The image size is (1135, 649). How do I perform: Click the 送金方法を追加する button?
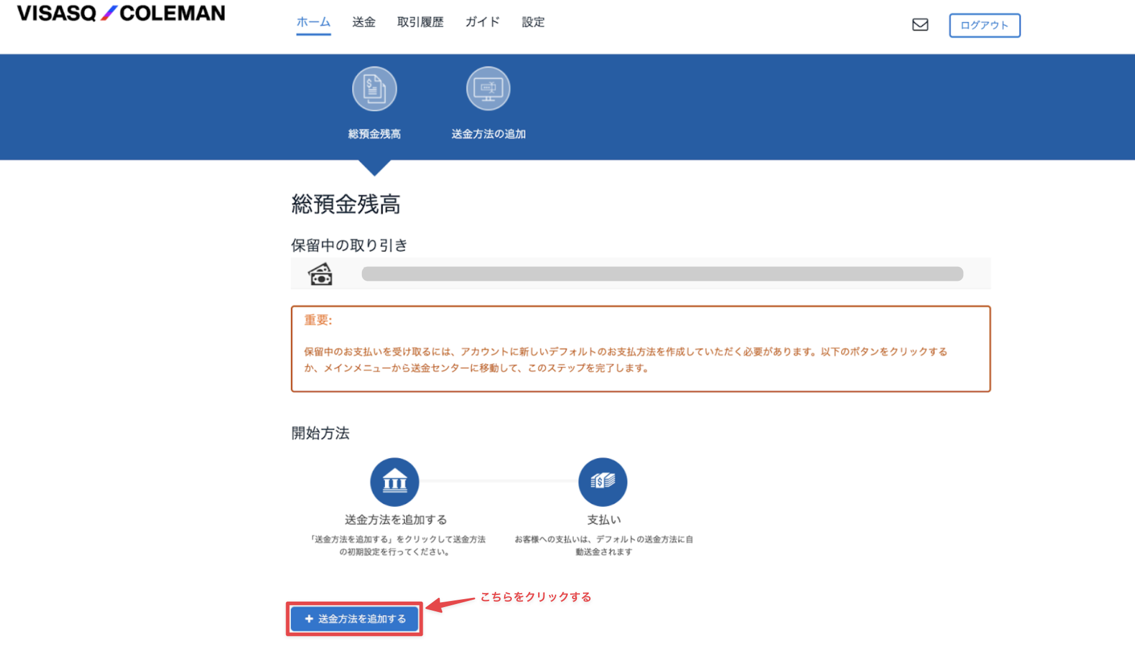pyautogui.click(x=355, y=619)
